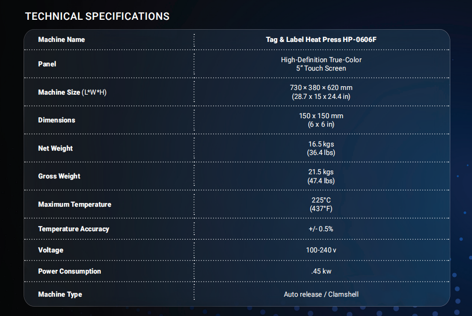
Task: Click the +/- 0.5% value
Action: 321,229
